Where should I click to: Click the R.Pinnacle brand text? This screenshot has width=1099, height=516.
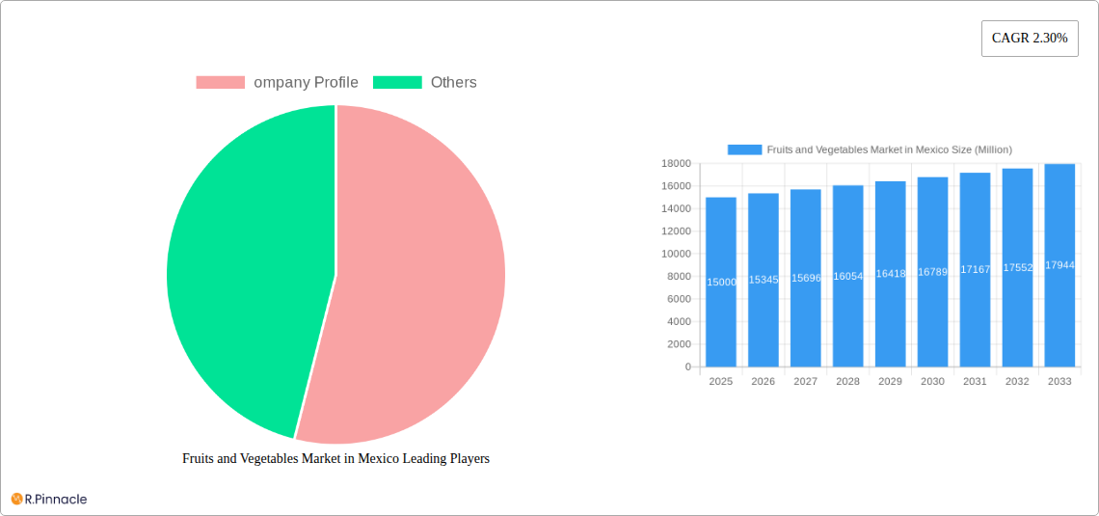tap(56, 500)
